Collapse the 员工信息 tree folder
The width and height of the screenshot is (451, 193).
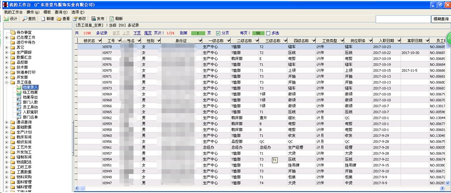[6, 82]
